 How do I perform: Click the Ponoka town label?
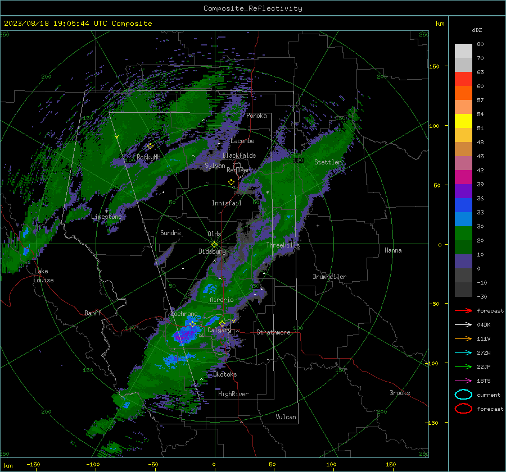point(256,116)
